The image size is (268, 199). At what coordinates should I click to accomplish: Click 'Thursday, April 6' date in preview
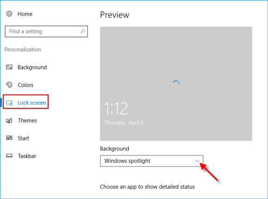pyautogui.click(x=124, y=123)
